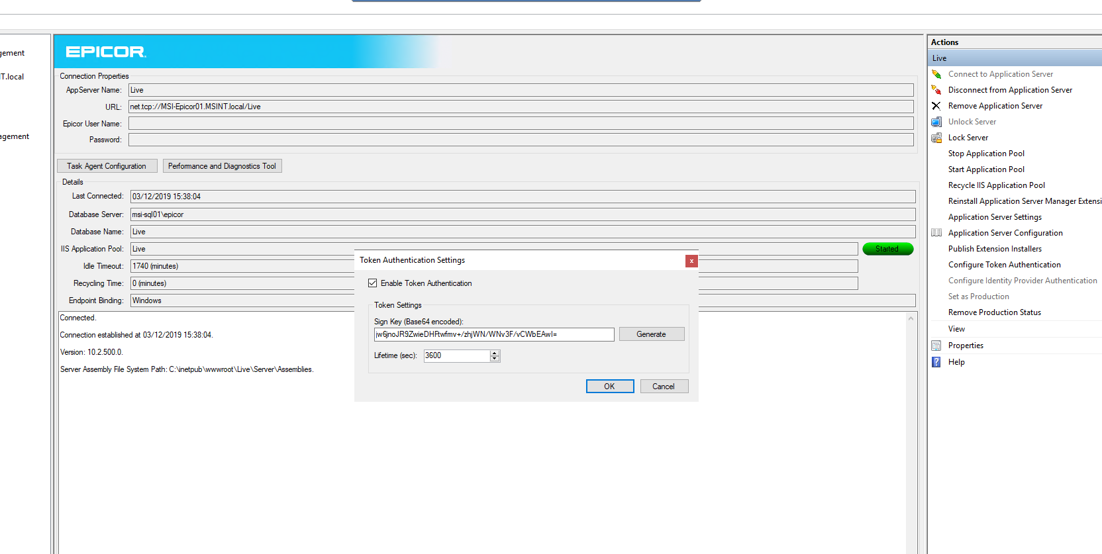Toggle the Enable Token Authentication checkbox
Image resolution: width=1102 pixels, height=554 pixels.
tap(372, 283)
